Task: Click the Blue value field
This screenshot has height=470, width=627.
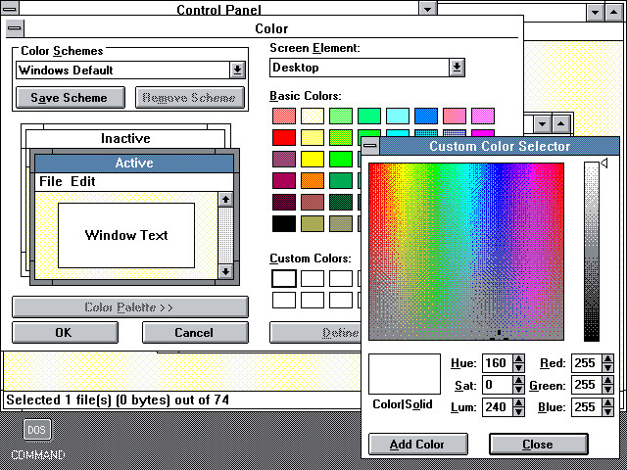Action: (x=586, y=407)
